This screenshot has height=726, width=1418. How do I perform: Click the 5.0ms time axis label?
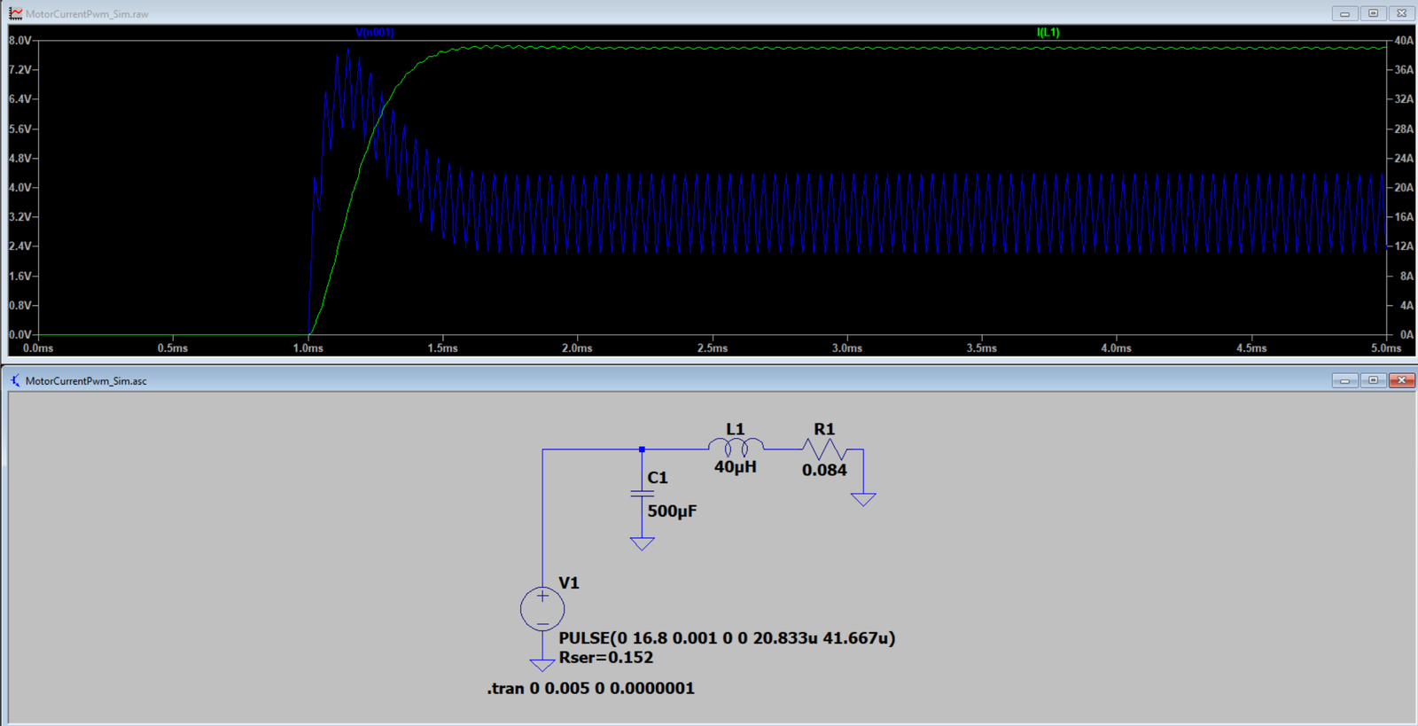tap(1386, 348)
